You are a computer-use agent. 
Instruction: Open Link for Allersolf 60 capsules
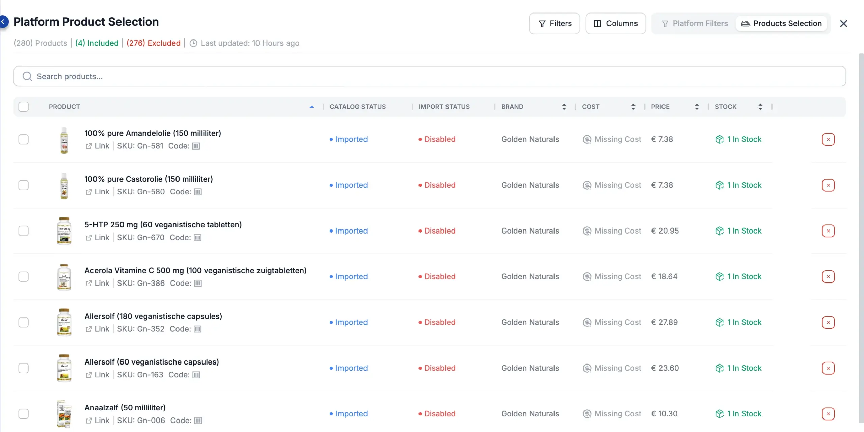click(x=98, y=375)
